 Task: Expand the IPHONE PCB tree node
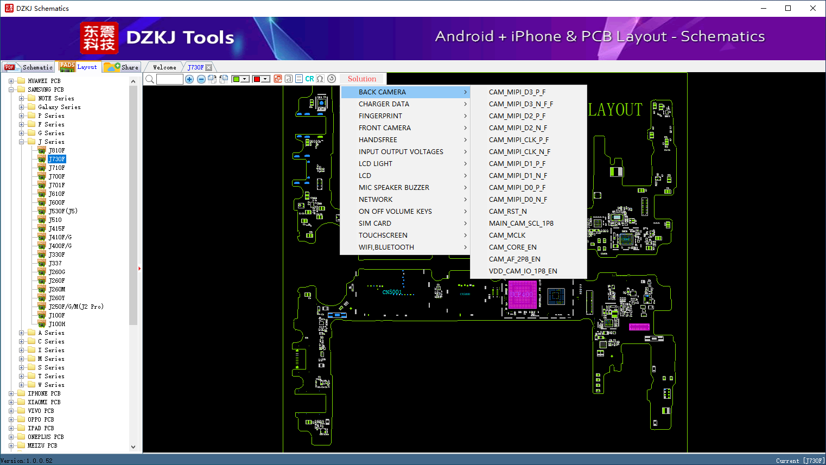[11, 393]
